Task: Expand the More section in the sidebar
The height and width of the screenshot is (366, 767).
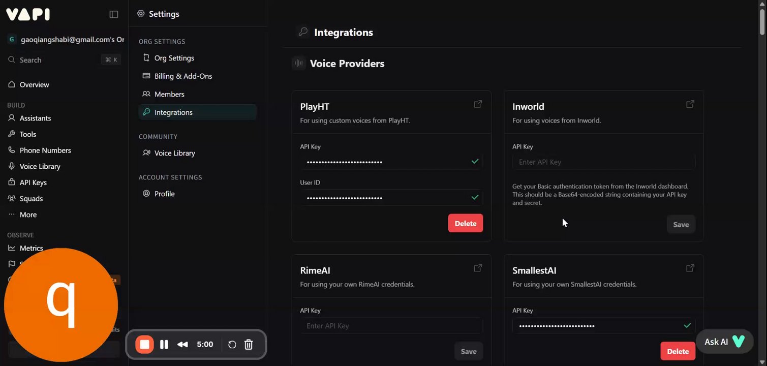Action: point(28,215)
